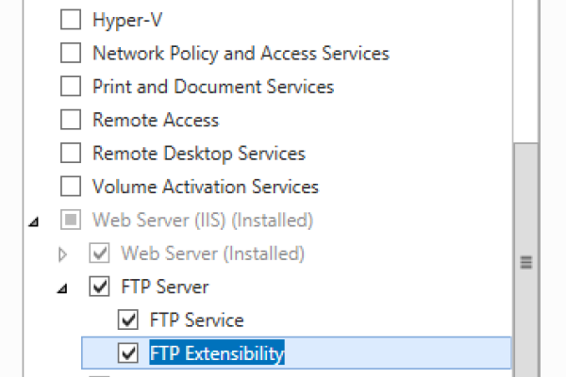Select the Remote Desktop Services label text
The image size is (566, 377).
point(198,153)
